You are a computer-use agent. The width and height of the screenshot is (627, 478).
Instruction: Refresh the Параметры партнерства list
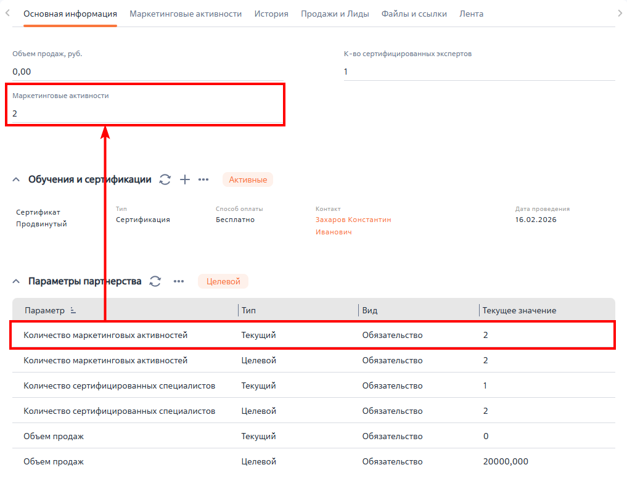click(x=155, y=281)
